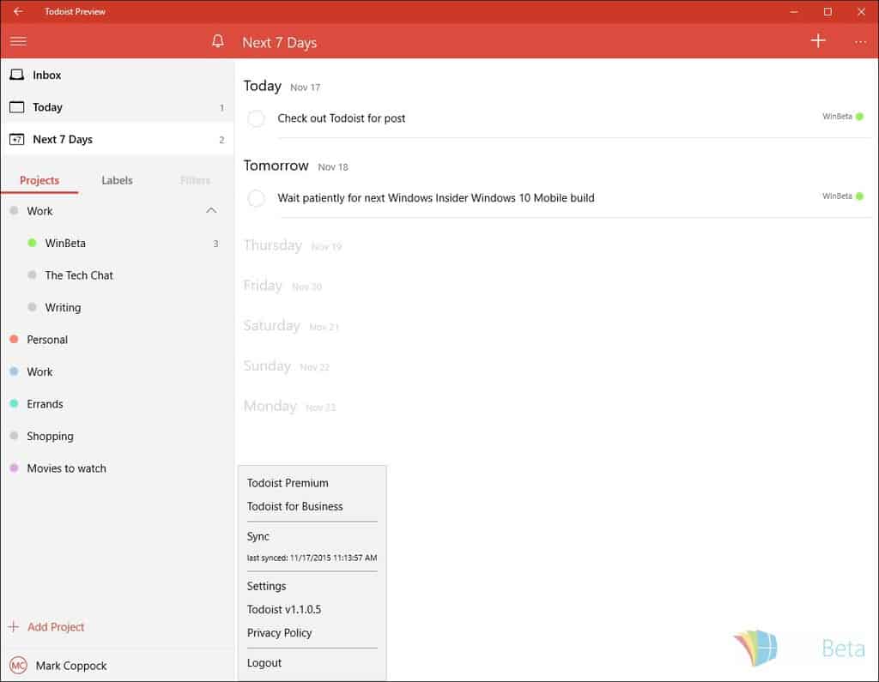This screenshot has width=879, height=682.
Task: Switch to the Filters tab
Action: coord(195,180)
